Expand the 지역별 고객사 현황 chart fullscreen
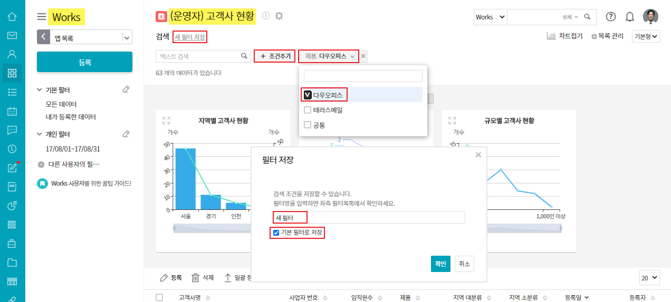Viewport: 671px width, 302px height. click(x=166, y=120)
